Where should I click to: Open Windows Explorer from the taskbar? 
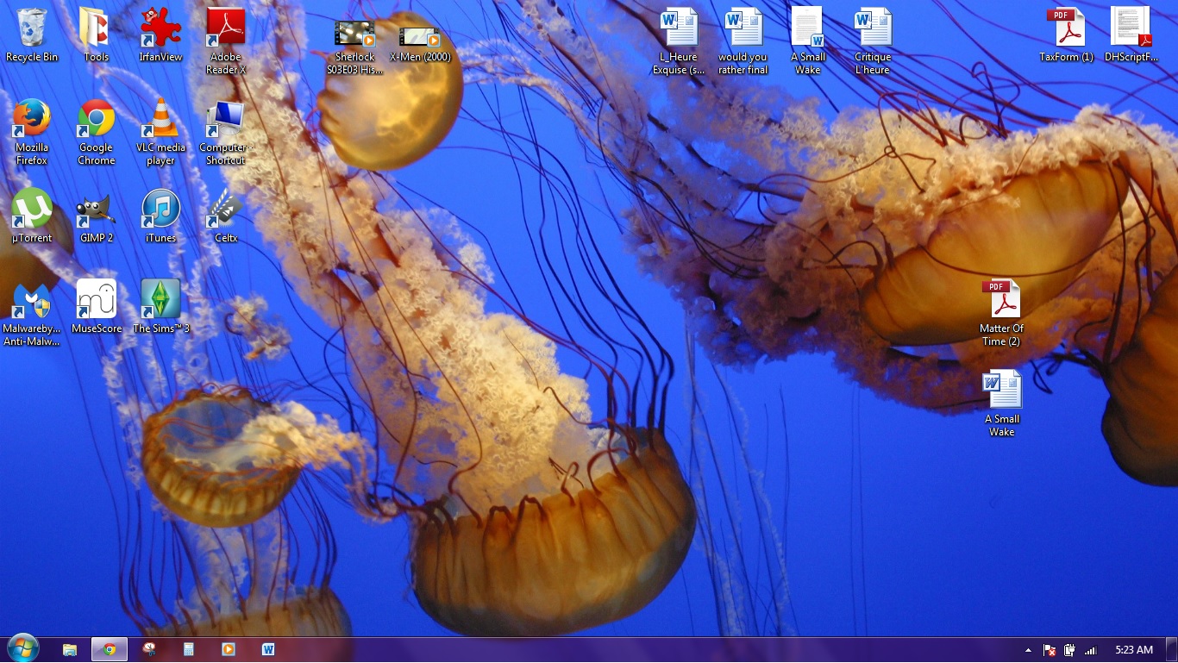pos(70,649)
